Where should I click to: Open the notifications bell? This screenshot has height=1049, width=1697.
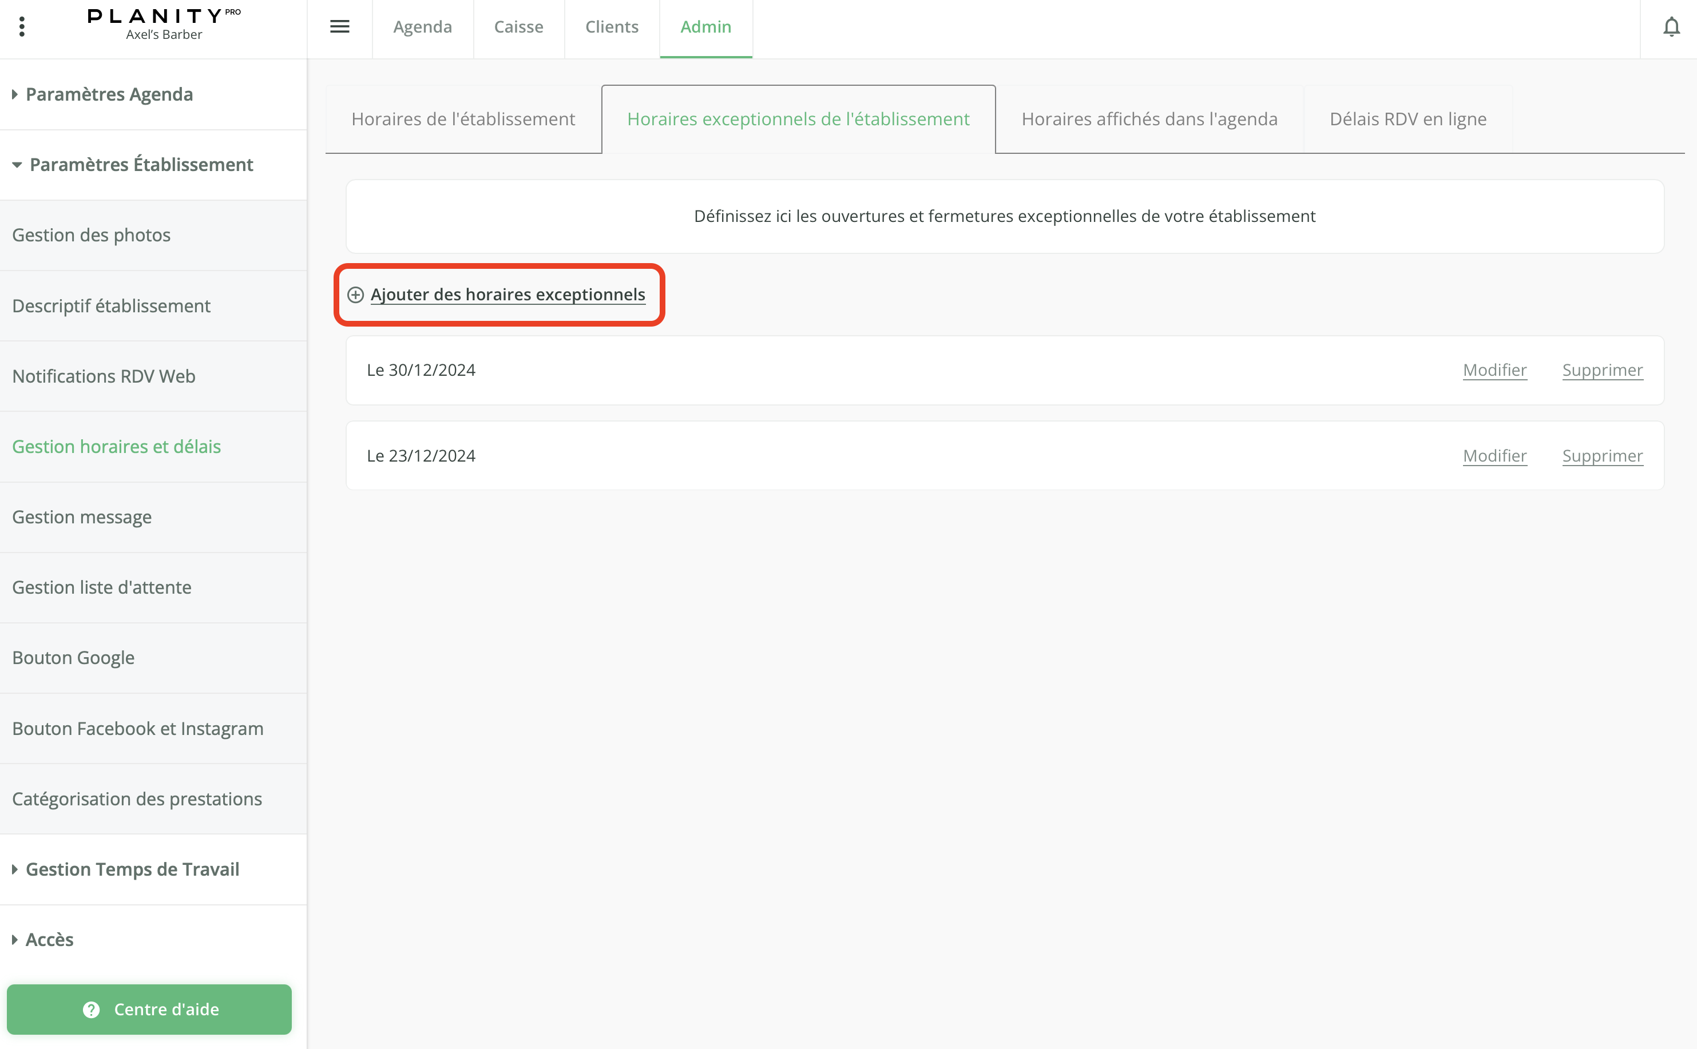[1671, 27]
